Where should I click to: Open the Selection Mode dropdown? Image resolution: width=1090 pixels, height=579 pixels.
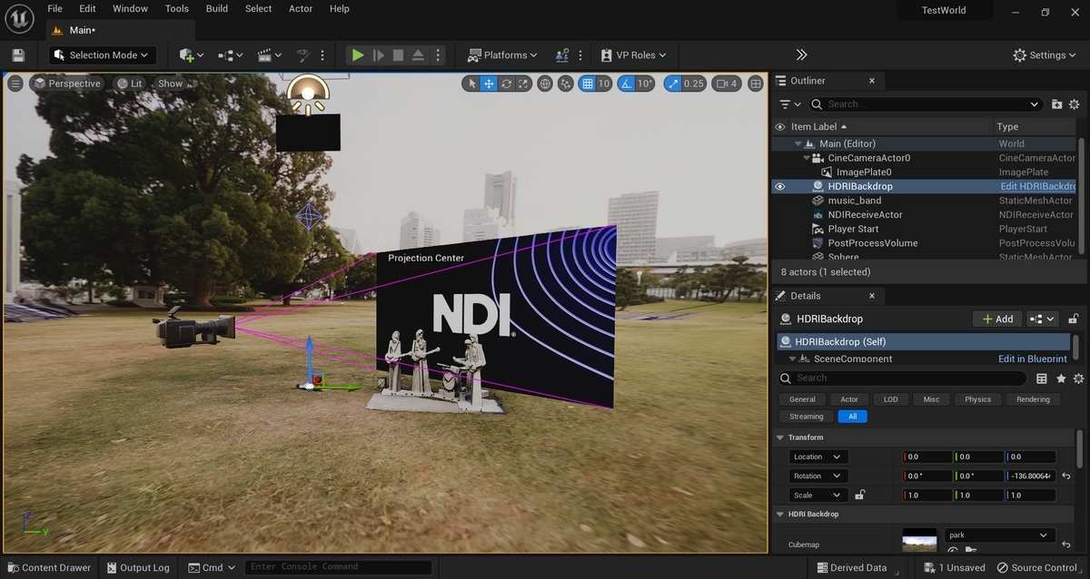click(x=103, y=55)
